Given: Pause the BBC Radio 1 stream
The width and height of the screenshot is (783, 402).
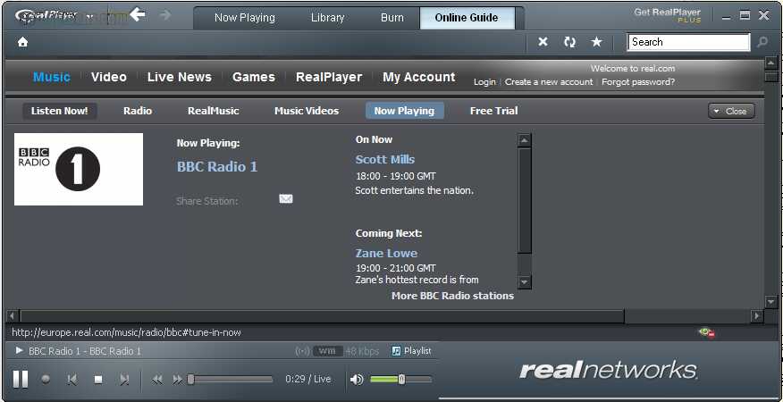Looking at the screenshot, I should [21, 380].
